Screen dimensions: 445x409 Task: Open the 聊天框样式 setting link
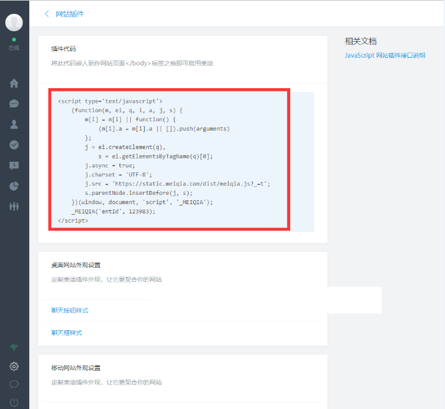[66, 333]
